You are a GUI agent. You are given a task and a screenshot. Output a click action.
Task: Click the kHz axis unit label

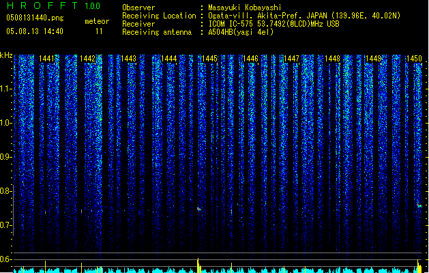[x=6, y=55]
